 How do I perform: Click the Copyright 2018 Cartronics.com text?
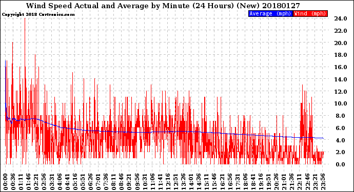(38, 14)
